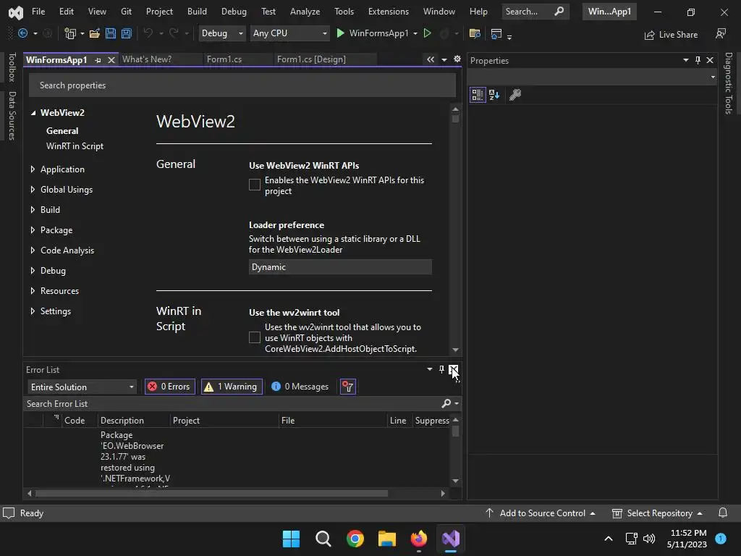Click the Undo arrow icon
The width and height of the screenshot is (741, 556).
(x=148, y=33)
